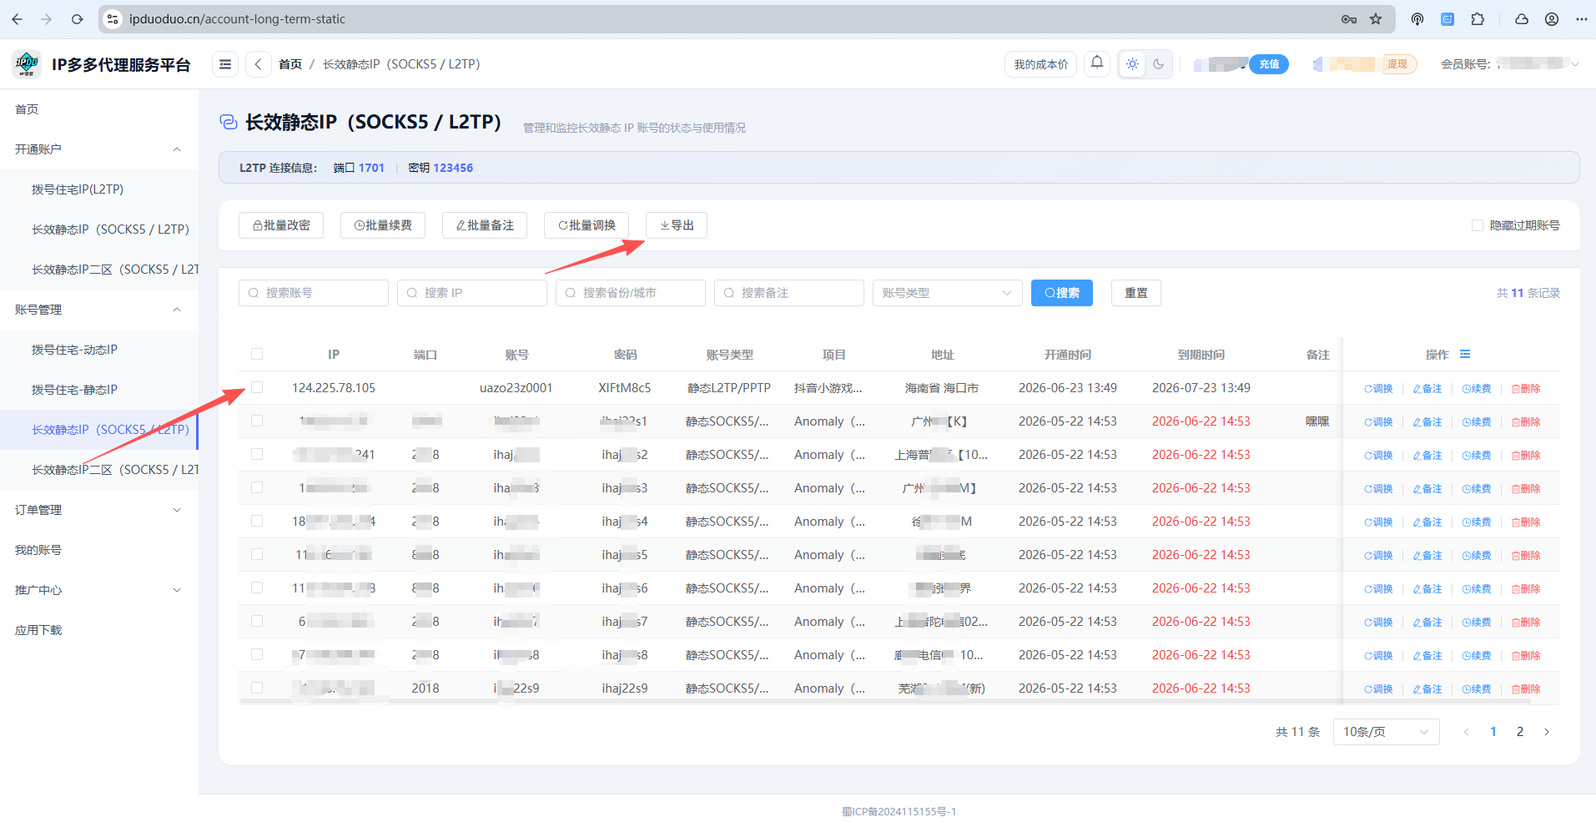Open the notifications bell
Viewport: 1596px width, 822px height.
point(1097,63)
